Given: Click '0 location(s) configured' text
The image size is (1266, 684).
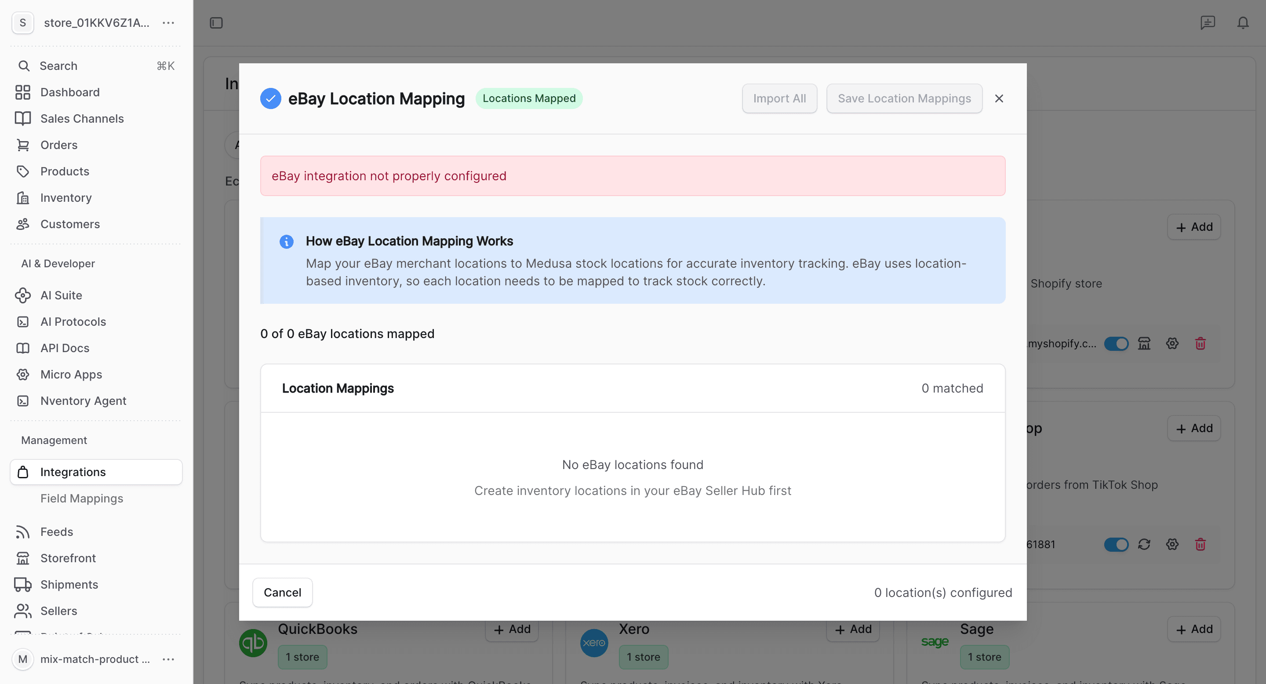Looking at the screenshot, I should coord(942,593).
